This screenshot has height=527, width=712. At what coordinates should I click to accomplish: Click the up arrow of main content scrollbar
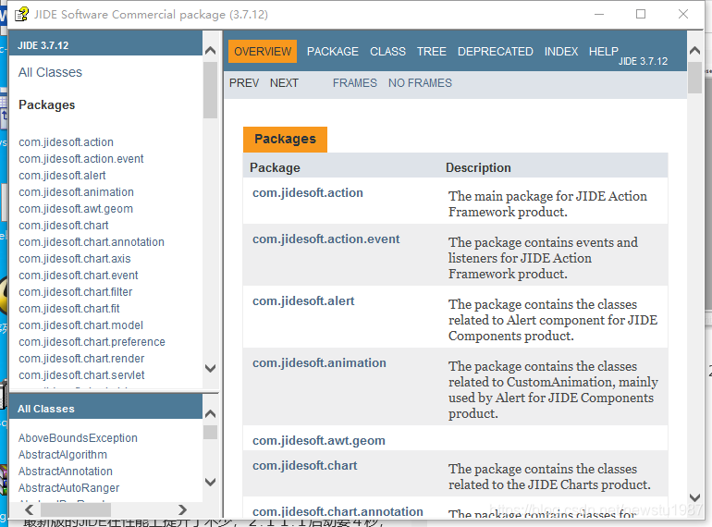tap(694, 50)
